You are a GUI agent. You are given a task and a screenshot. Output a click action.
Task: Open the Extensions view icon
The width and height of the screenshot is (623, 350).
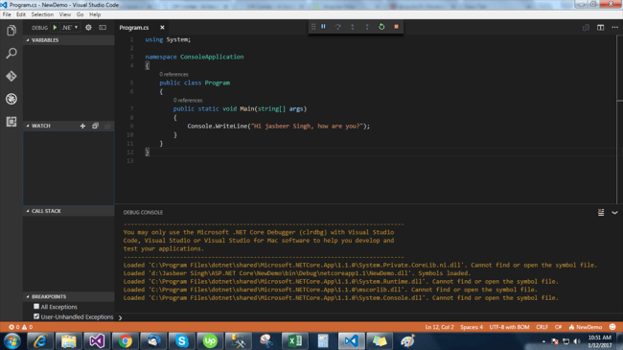pos(12,122)
